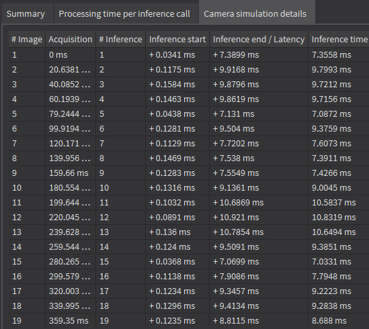Select acquisition cell '0 ms'
Image resolution: width=369 pixels, height=329 pixels.
pos(71,55)
